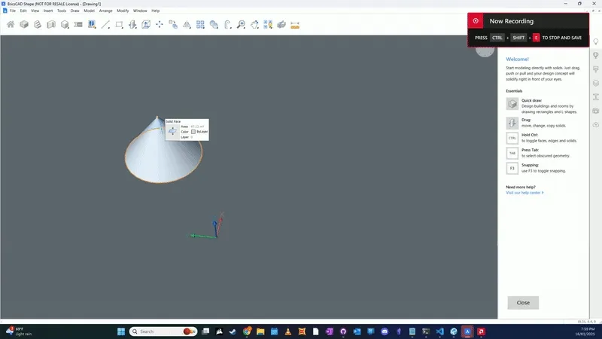Follow the Visit our help center link
This screenshot has width=602, height=339.
(524, 193)
